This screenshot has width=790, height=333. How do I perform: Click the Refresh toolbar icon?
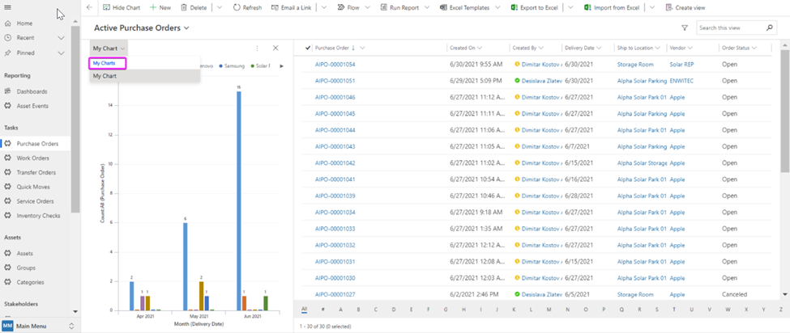[237, 7]
